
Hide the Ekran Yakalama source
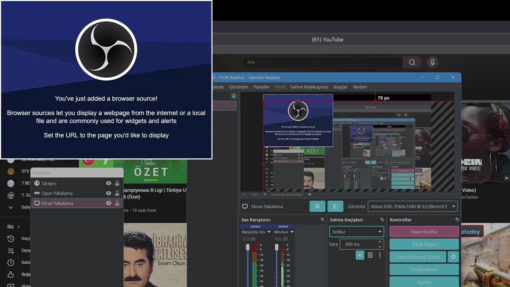108,203
